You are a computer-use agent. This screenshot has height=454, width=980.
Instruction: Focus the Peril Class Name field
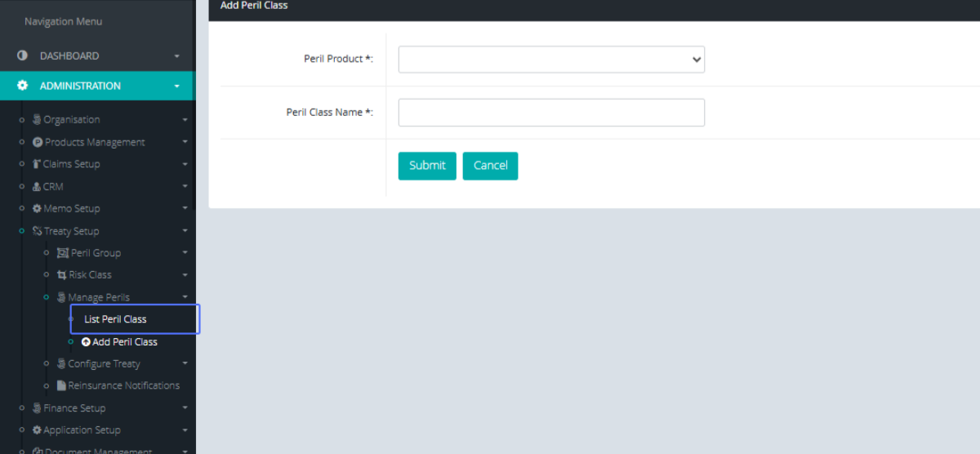click(551, 113)
